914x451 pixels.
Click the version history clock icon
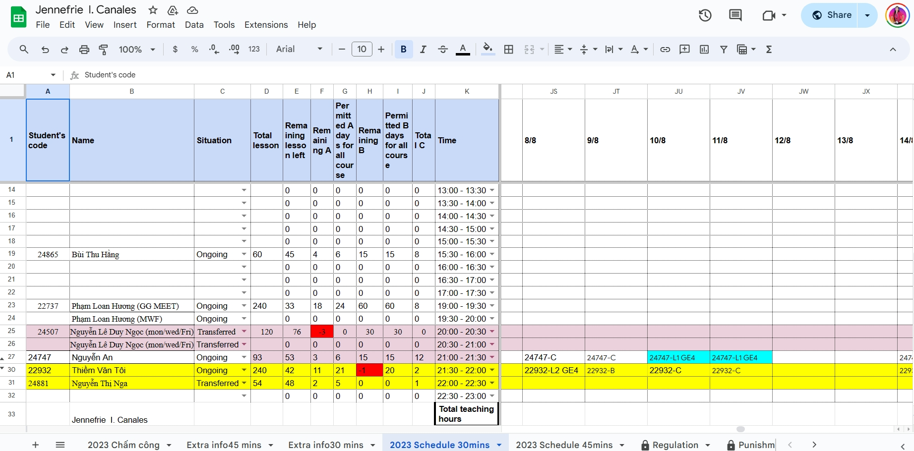(705, 15)
